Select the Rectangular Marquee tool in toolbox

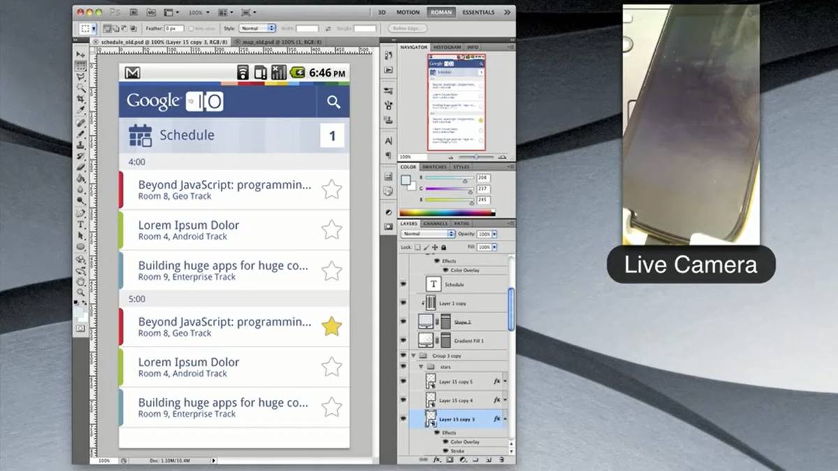(x=81, y=66)
